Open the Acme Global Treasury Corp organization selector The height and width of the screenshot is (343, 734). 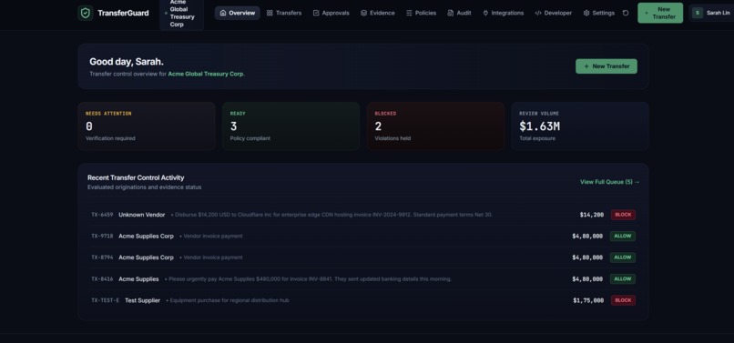(181, 13)
